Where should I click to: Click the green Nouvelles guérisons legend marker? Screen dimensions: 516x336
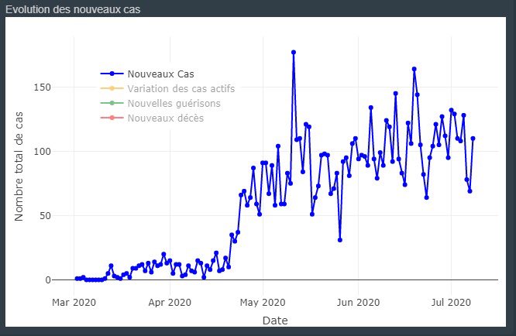112,103
